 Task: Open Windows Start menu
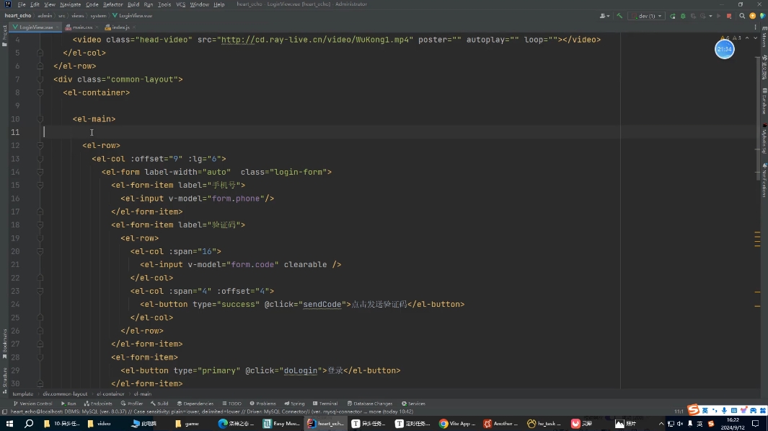(x=9, y=424)
